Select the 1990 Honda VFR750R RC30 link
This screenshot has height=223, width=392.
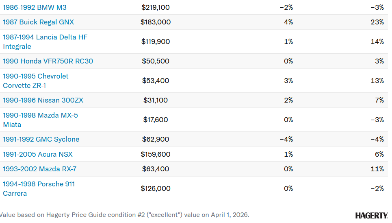pyautogui.click(x=48, y=61)
